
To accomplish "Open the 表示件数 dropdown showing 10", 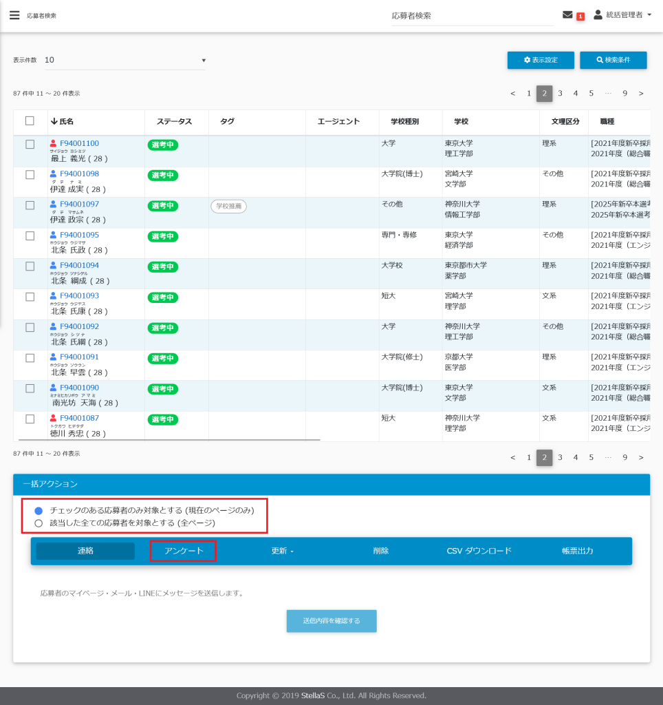I will click(125, 60).
